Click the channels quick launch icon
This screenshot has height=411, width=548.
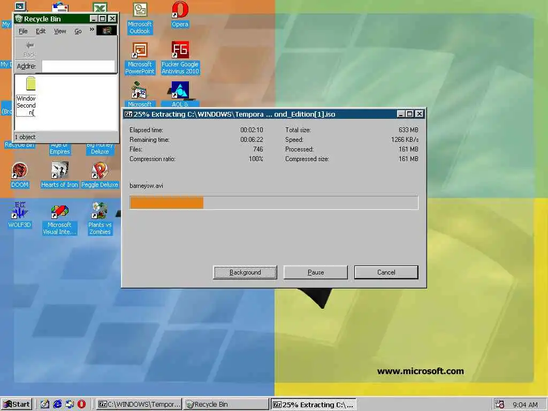[70, 405]
